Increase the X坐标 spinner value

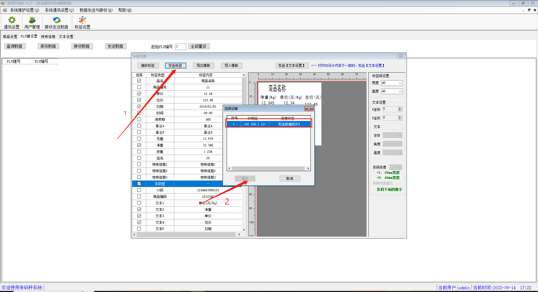(x=400, y=108)
